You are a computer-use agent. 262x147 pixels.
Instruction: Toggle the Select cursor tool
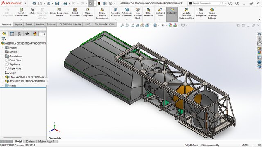(x=90, y=3)
